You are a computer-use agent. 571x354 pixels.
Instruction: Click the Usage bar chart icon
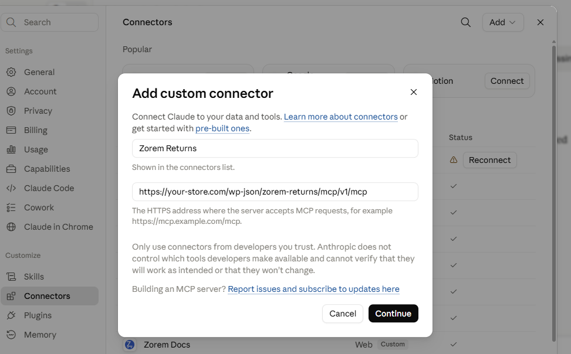(x=11, y=149)
